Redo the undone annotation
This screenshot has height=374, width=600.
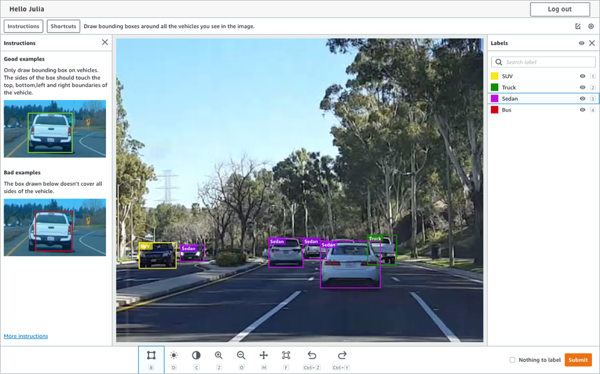(341, 356)
